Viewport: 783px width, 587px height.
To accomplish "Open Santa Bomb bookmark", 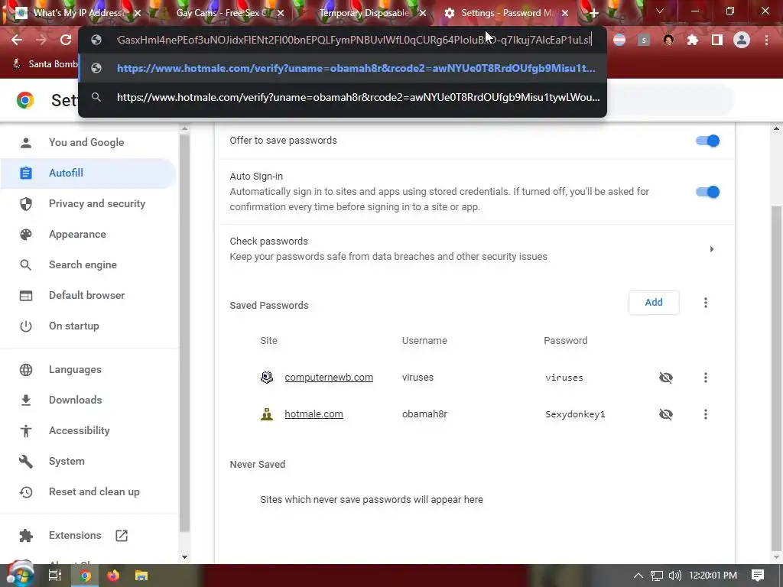I will coord(46,64).
